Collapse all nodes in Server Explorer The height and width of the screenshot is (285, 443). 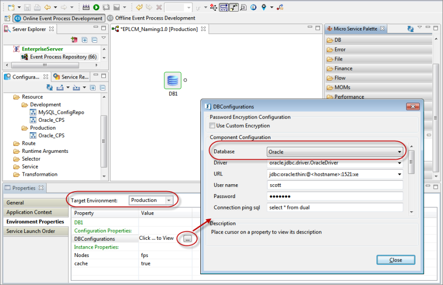pyautogui.click(x=95, y=40)
